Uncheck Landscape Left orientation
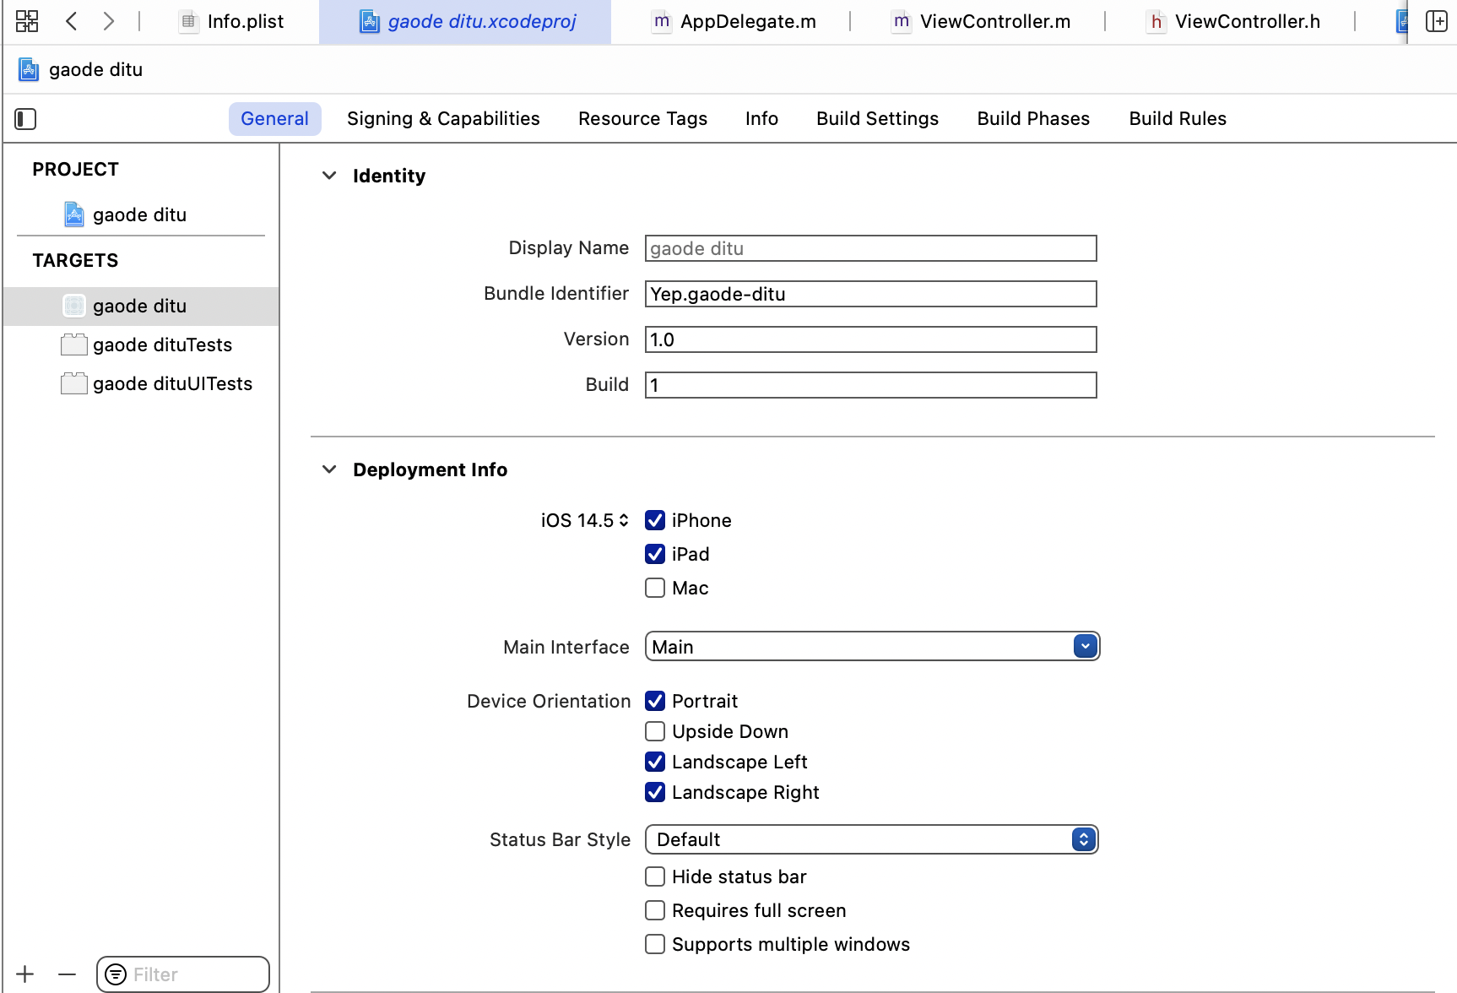This screenshot has width=1457, height=993. tap(655, 762)
